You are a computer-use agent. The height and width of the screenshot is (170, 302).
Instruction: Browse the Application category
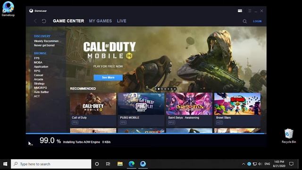[41, 67]
